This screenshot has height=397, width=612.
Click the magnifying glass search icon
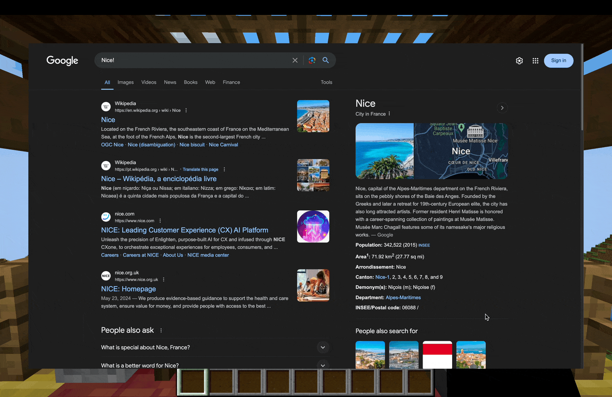(x=325, y=60)
